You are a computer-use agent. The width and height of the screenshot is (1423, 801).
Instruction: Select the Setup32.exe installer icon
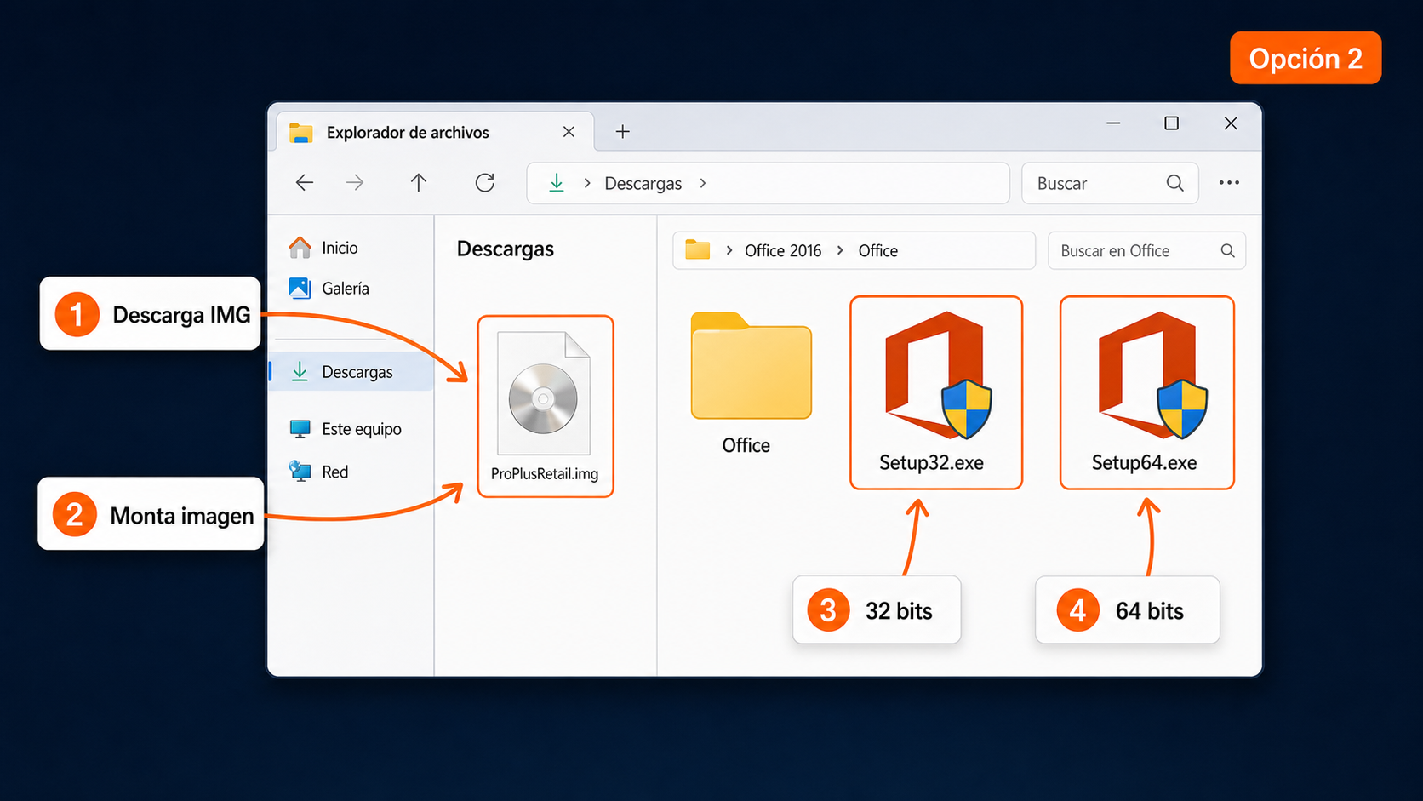pyautogui.click(x=936, y=375)
